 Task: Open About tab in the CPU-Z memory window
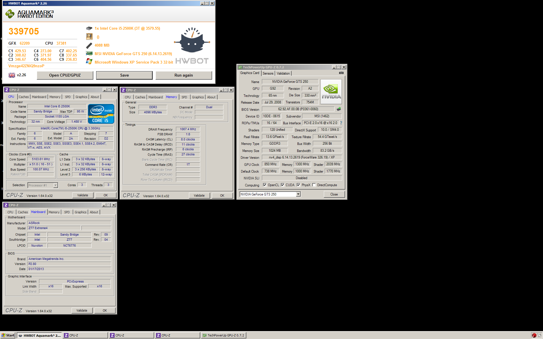[211, 97]
